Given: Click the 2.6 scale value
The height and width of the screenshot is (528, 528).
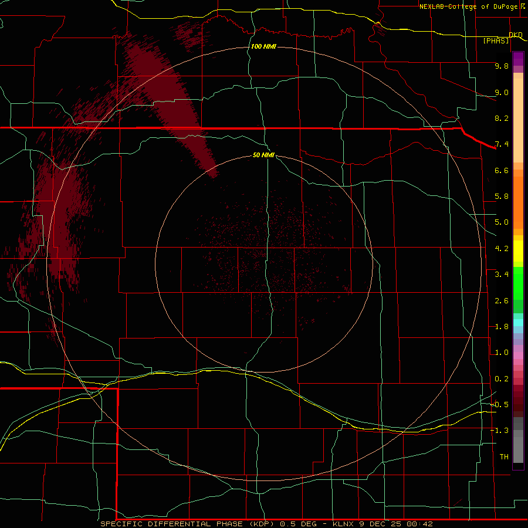Looking at the screenshot, I should 502,301.
